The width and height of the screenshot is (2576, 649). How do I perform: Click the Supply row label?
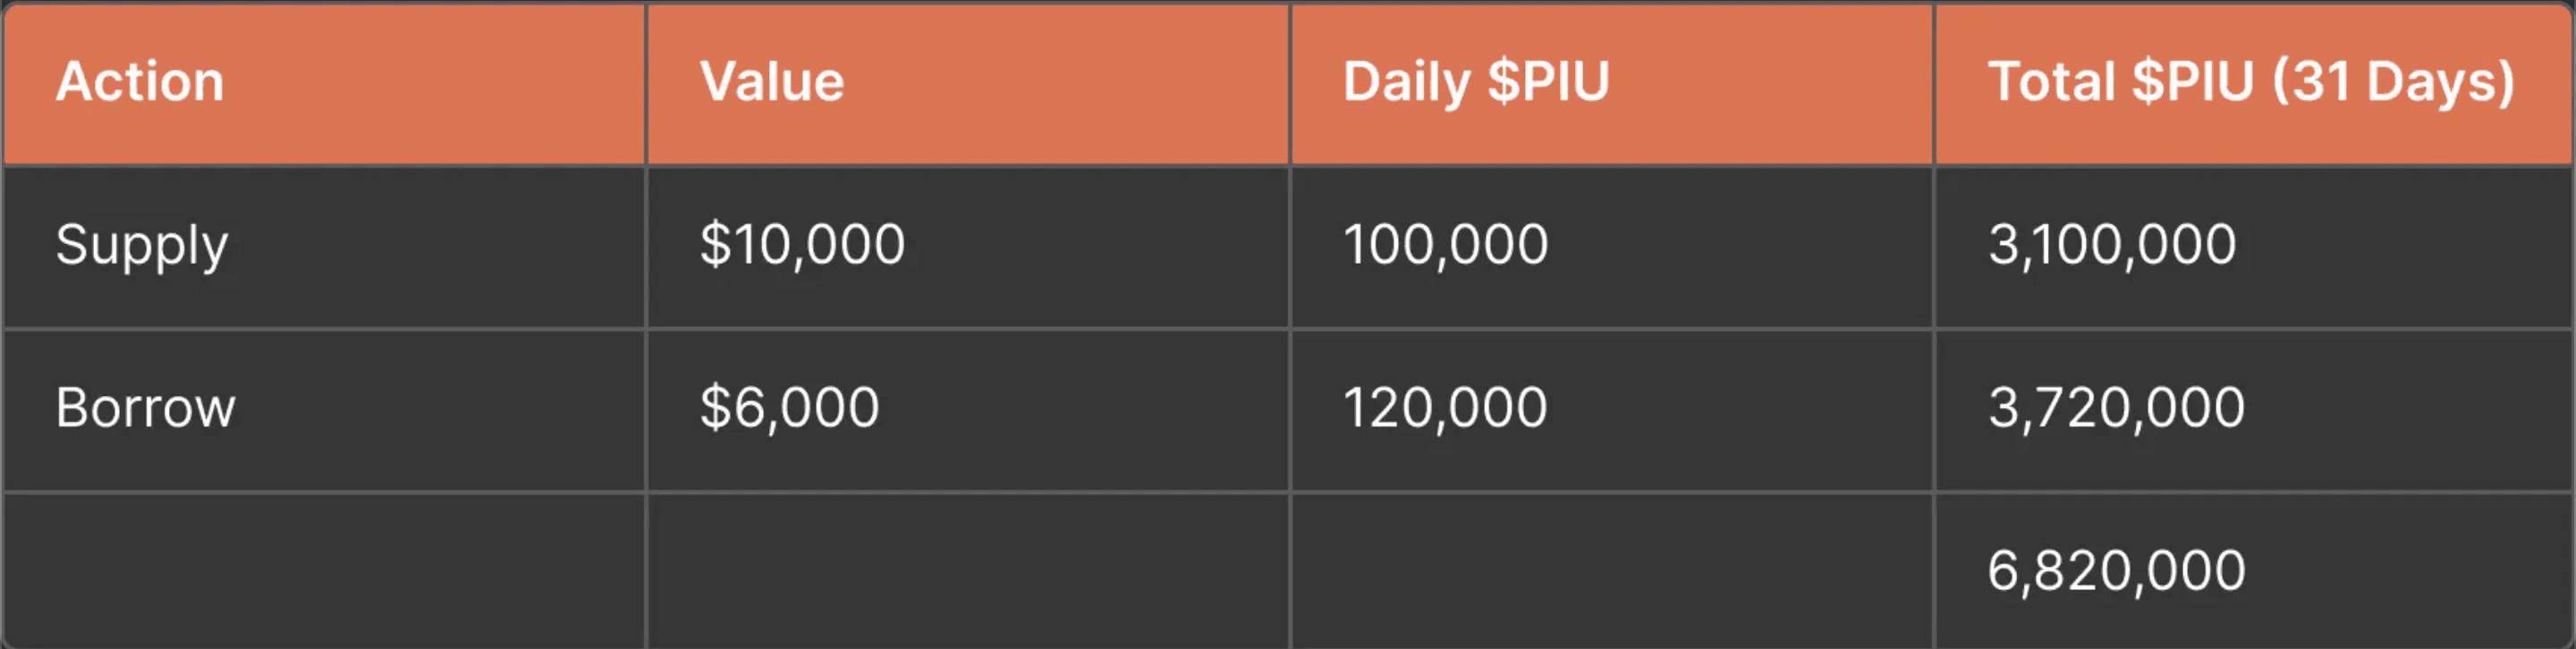click(142, 246)
